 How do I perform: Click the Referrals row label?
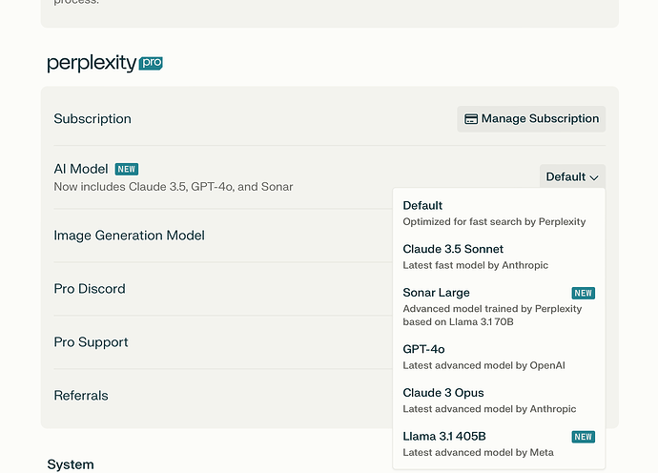click(x=81, y=396)
